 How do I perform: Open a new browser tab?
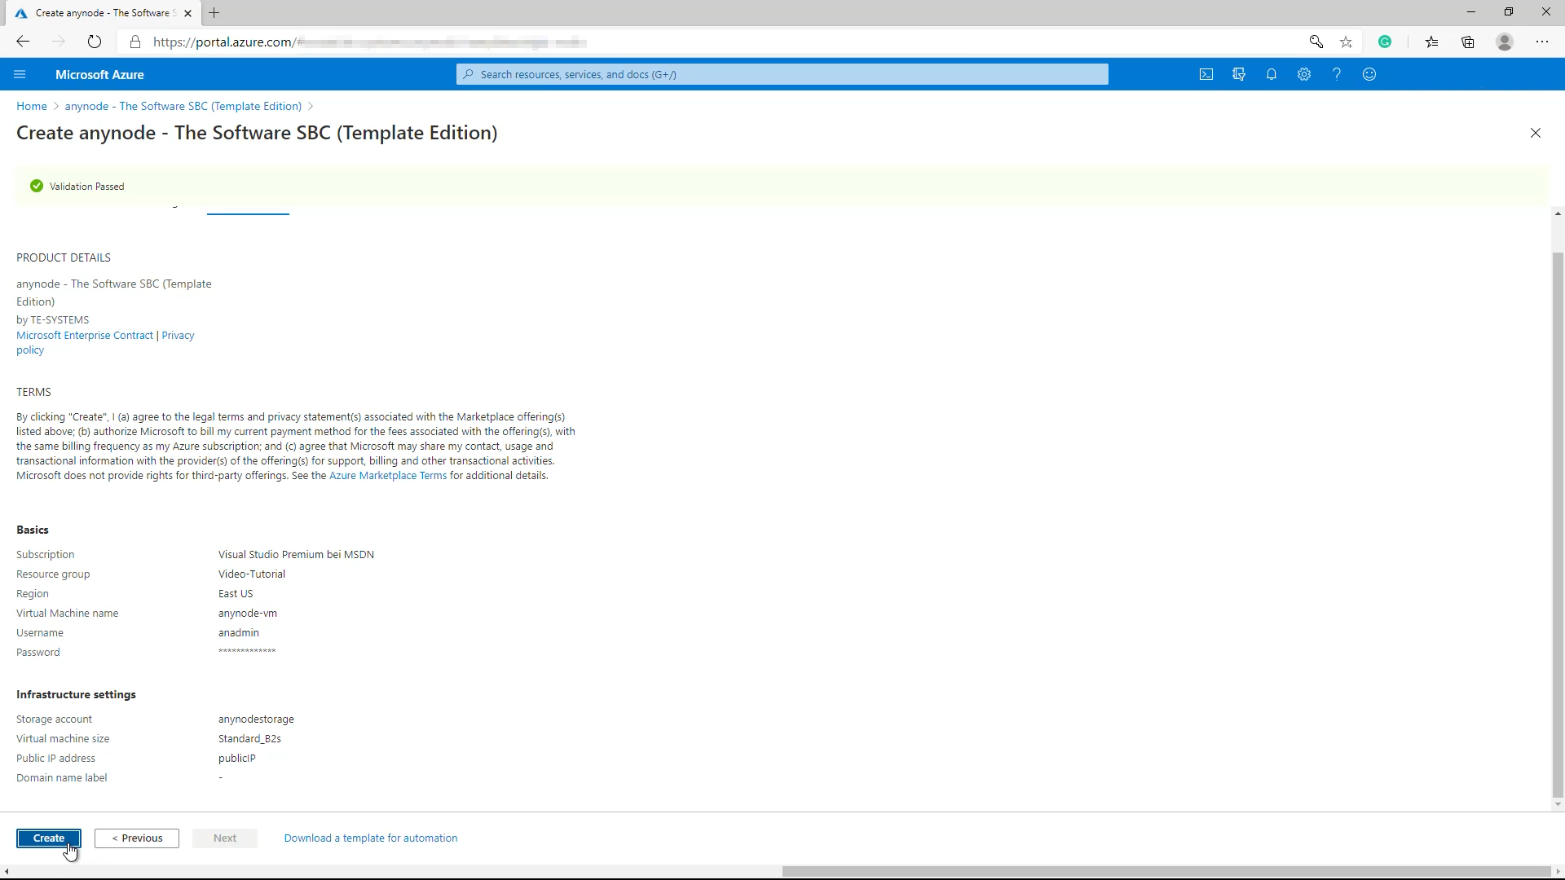click(214, 13)
